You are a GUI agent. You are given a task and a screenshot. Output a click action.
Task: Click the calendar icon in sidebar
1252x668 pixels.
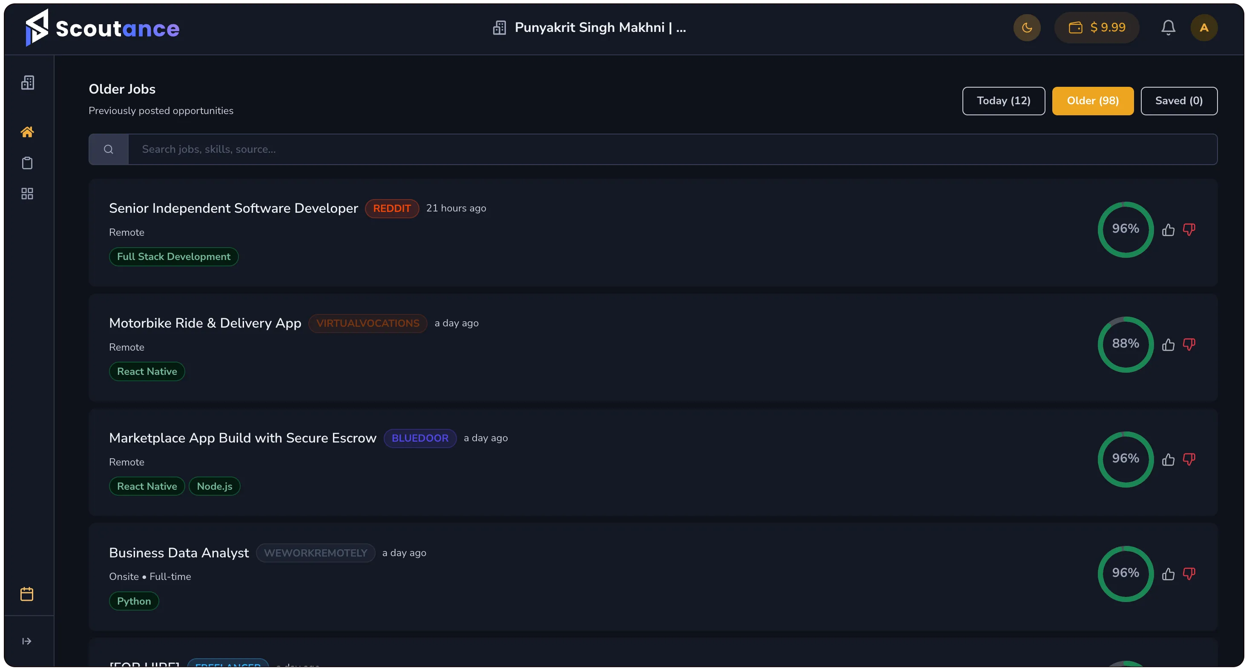pyautogui.click(x=27, y=594)
